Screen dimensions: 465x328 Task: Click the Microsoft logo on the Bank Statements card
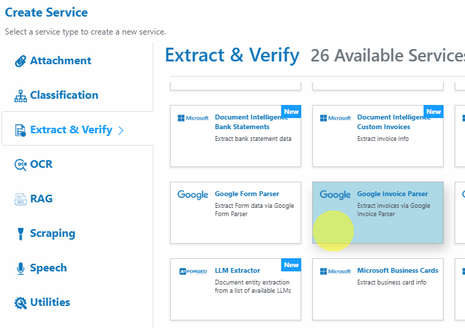(193, 118)
